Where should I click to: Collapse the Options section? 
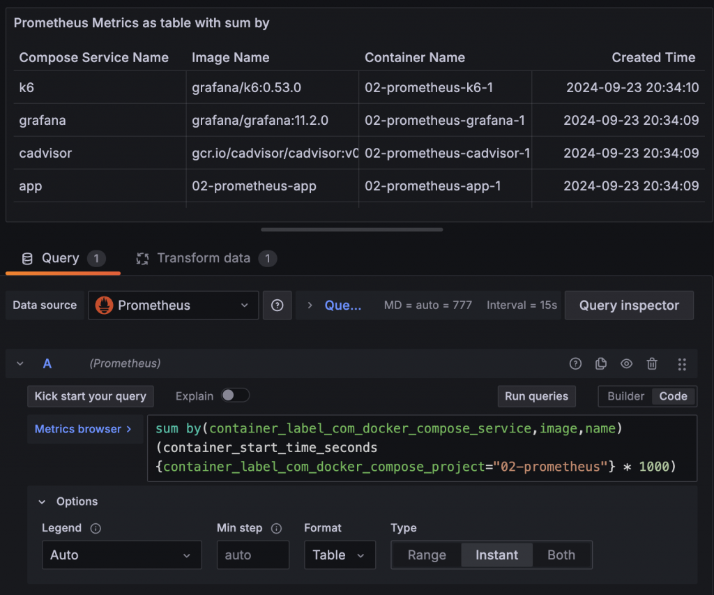click(43, 502)
